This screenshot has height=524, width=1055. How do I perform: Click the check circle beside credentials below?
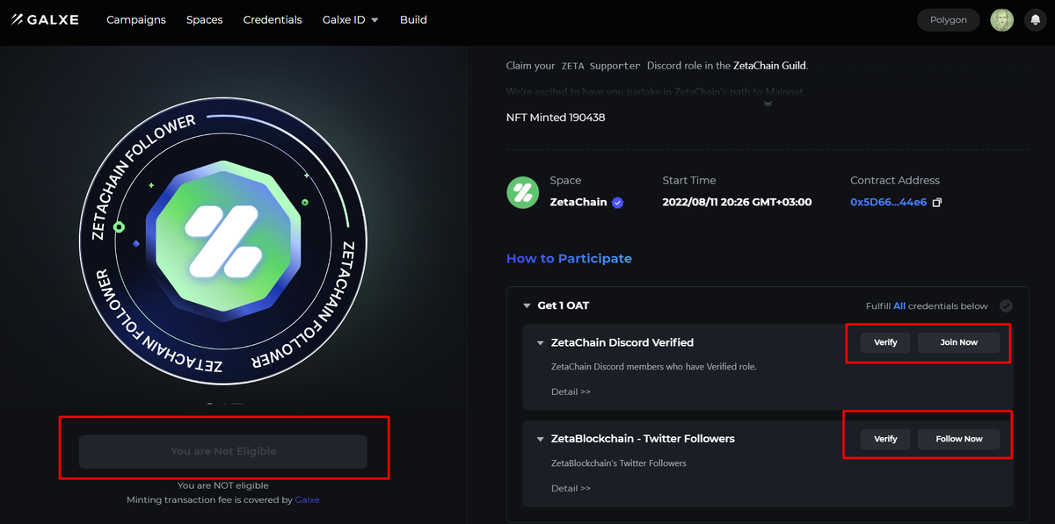pyautogui.click(x=1006, y=306)
